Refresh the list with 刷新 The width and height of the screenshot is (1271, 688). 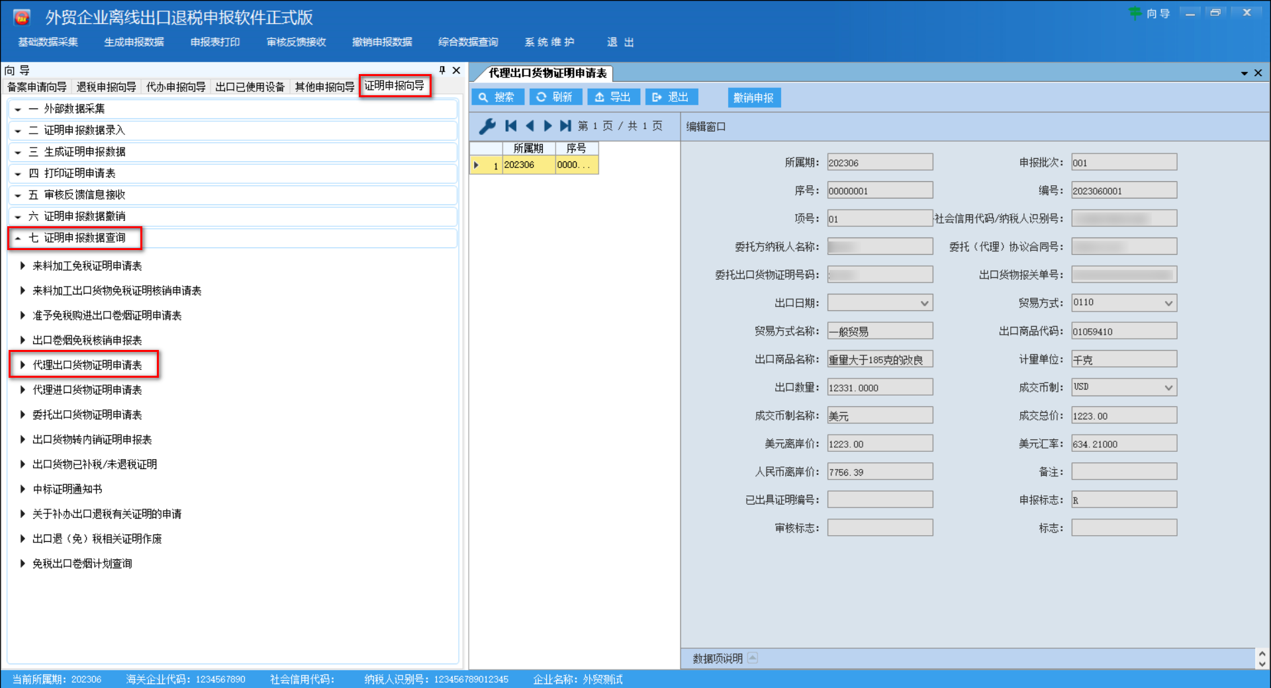click(555, 97)
